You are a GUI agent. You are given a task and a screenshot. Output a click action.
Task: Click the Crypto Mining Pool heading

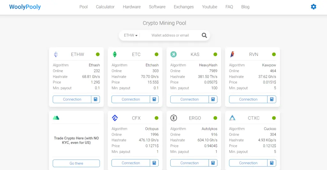[x=164, y=23]
